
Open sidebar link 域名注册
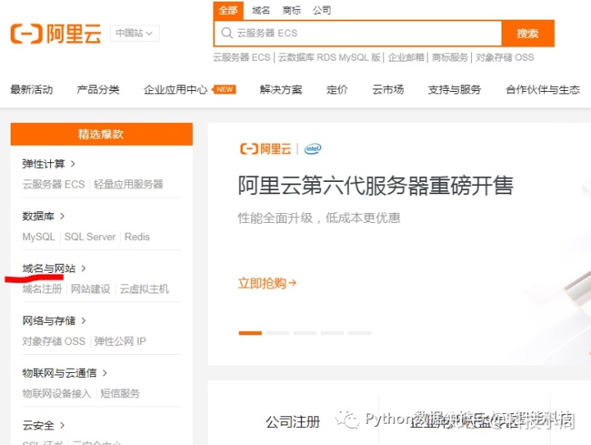pyautogui.click(x=42, y=289)
